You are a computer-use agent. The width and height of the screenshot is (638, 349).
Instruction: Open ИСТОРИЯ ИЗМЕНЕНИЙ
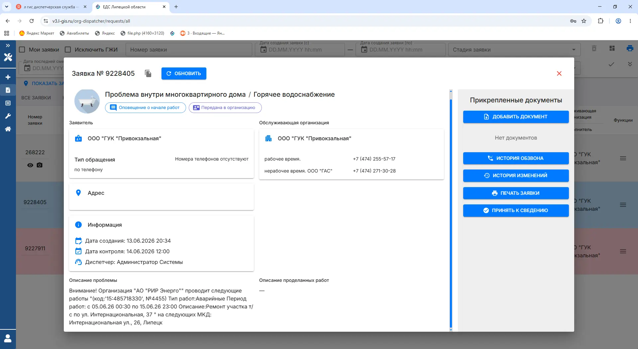coord(516,175)
